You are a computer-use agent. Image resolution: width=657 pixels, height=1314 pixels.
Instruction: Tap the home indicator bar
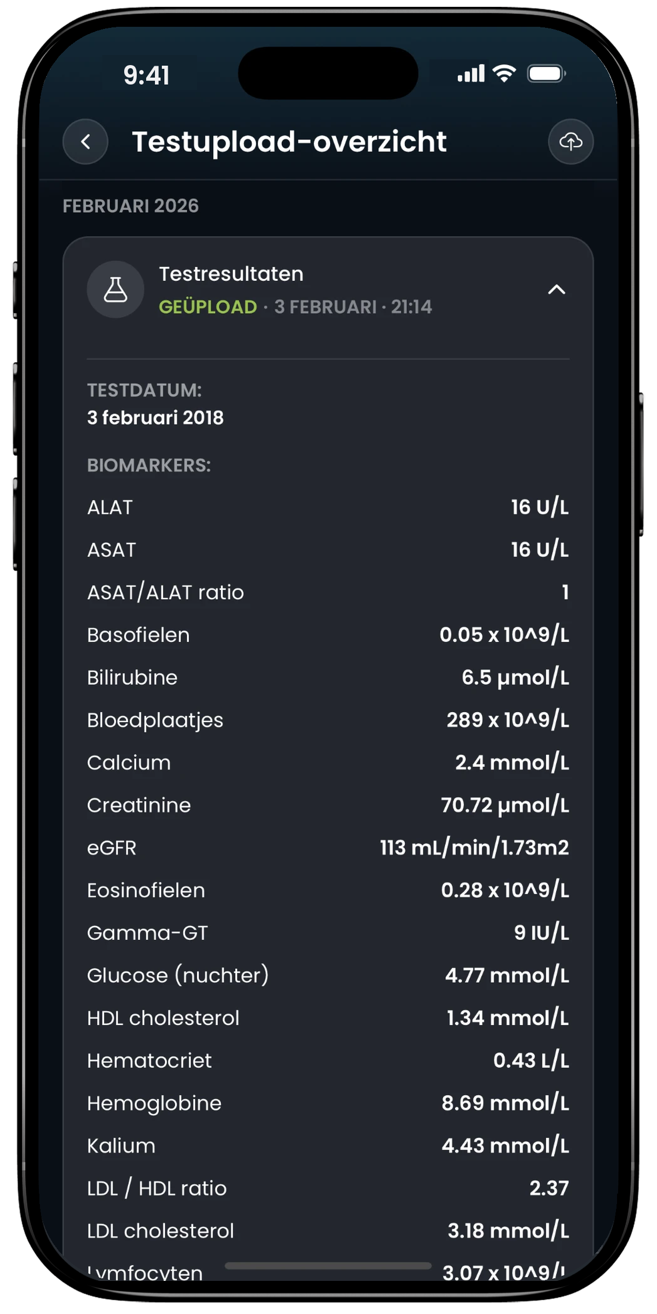[x=328, y=1266]
